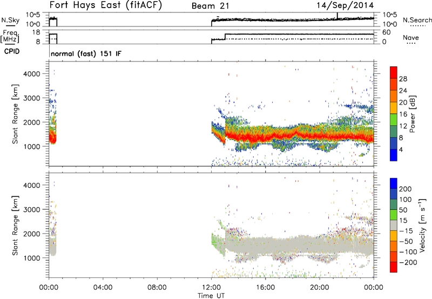432x299 pixels.
Task: Click the blue bottom of power color bar
Action: (x=394, y=155)
